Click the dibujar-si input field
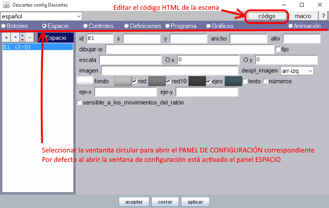The width and height of the screenshot is (329, 208). tap(190, 49)
